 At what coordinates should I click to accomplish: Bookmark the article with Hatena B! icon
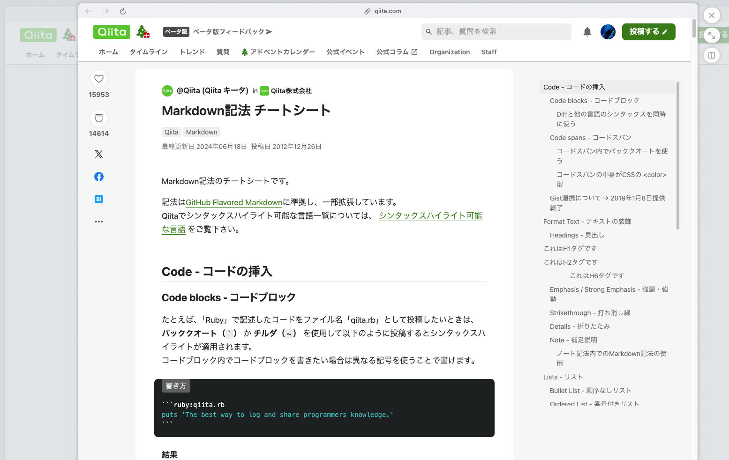[98, 199]
